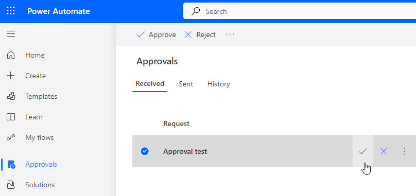This screenshot has width=416, height=196.
Task: Reject via X icon in Approval test row
Action: pos(384,151)
